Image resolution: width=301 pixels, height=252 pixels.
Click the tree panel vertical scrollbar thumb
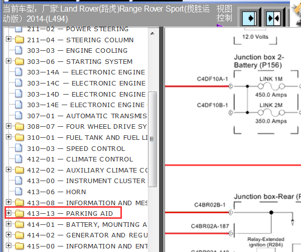(x=153, y=139)
